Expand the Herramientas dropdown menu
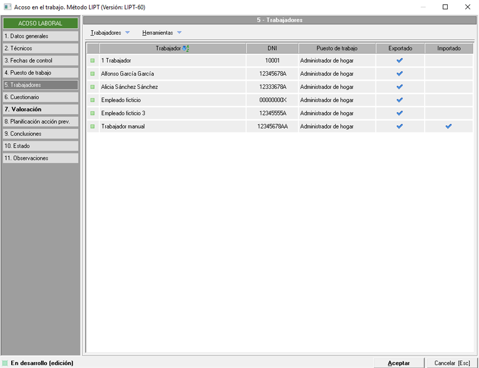Viewport: 479px width, 368px height. click(161, 33)
